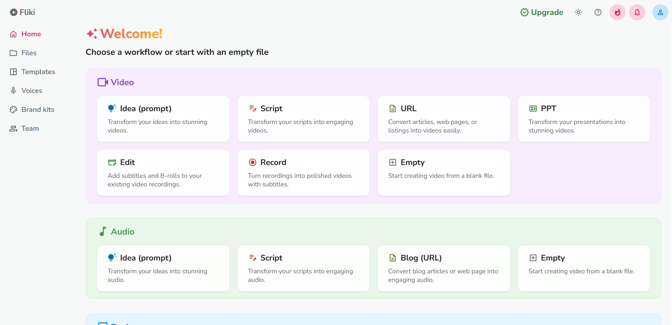This screenshot has width=672, height=325.
Task: Click the Record workflow red circle icon
Action: point(252,162)
